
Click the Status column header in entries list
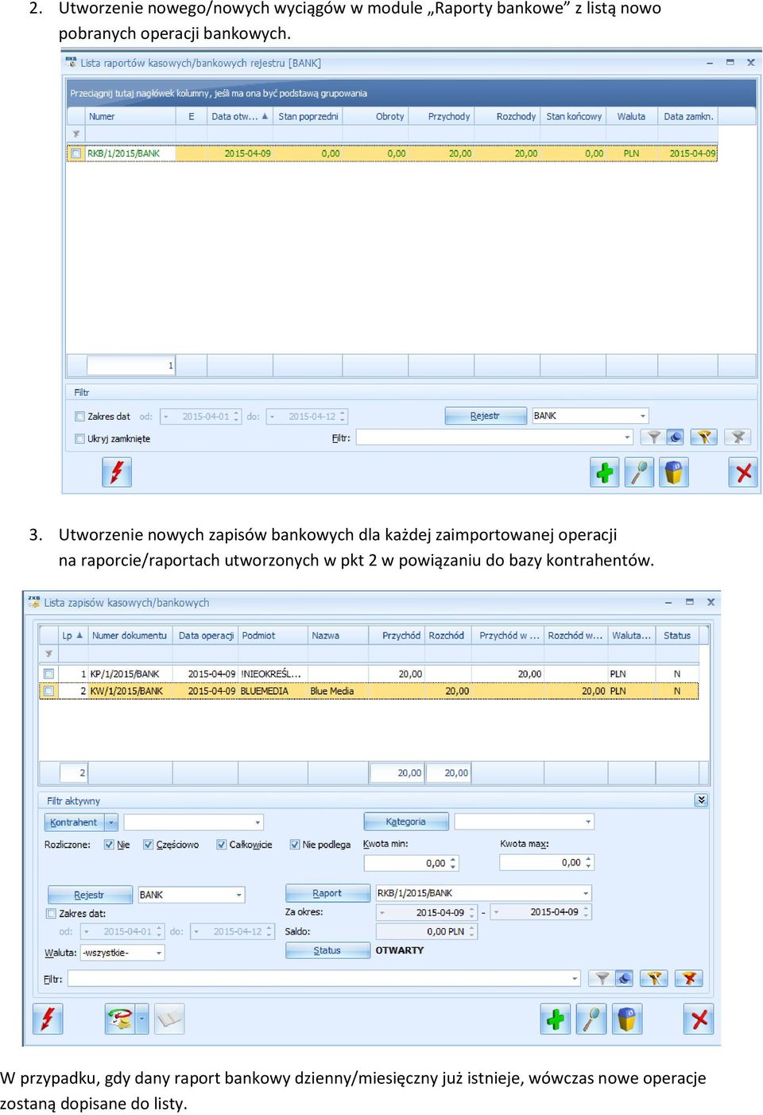(x=678, y=635)
